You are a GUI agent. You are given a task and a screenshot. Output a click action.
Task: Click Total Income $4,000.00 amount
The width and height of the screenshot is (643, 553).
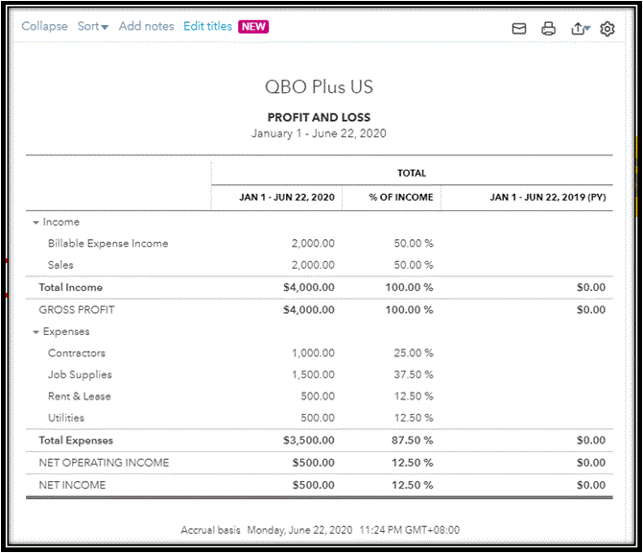pyautogui.click(x=309, y=288)
